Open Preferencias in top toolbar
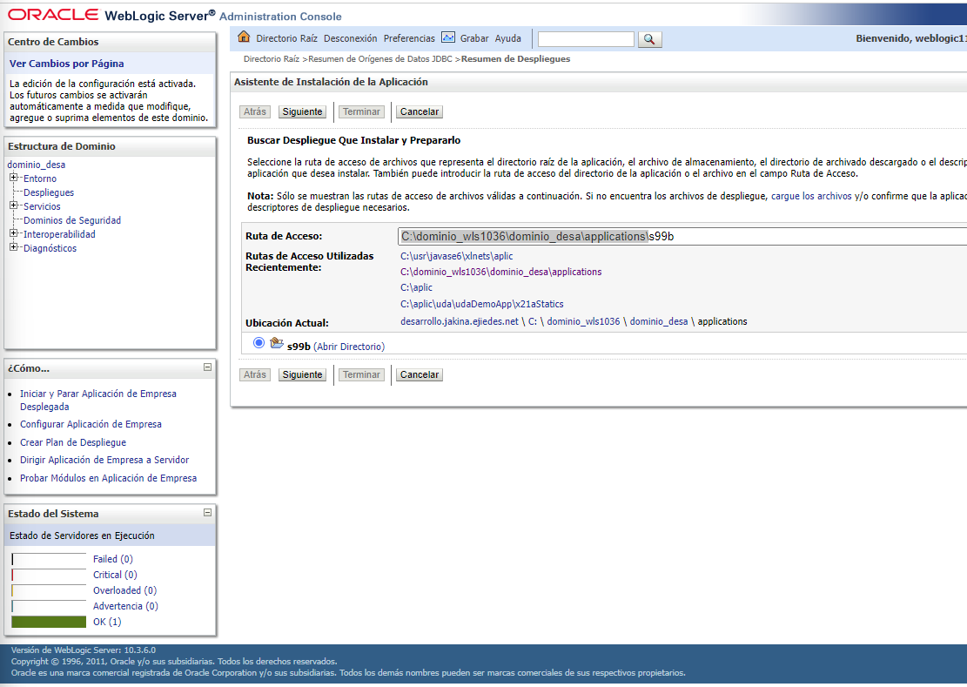Viewport: 967px width, 687px height. click(409, 38)
